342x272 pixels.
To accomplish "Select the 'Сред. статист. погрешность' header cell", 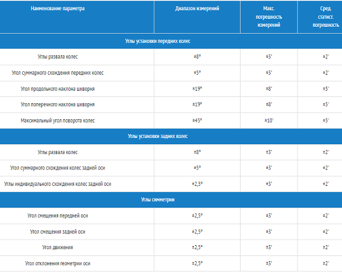I will (x=326, y=17).
